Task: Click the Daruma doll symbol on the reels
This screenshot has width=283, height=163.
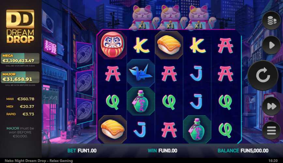Action: tap(112, 45)
